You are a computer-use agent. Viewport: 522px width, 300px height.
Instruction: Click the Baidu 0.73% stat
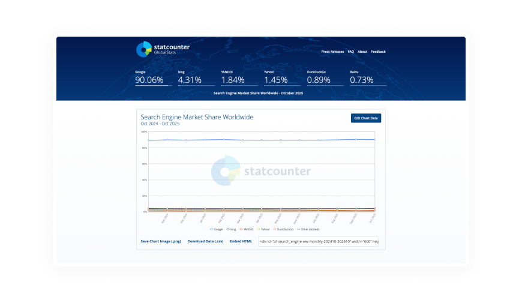[x=368, y=77]
